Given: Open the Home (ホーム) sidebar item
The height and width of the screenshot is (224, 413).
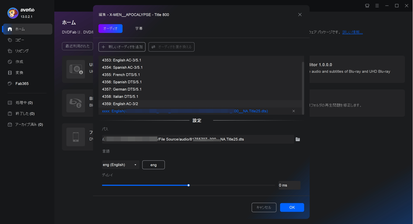Looking at the screenshot, I should [x=27, y=29].
